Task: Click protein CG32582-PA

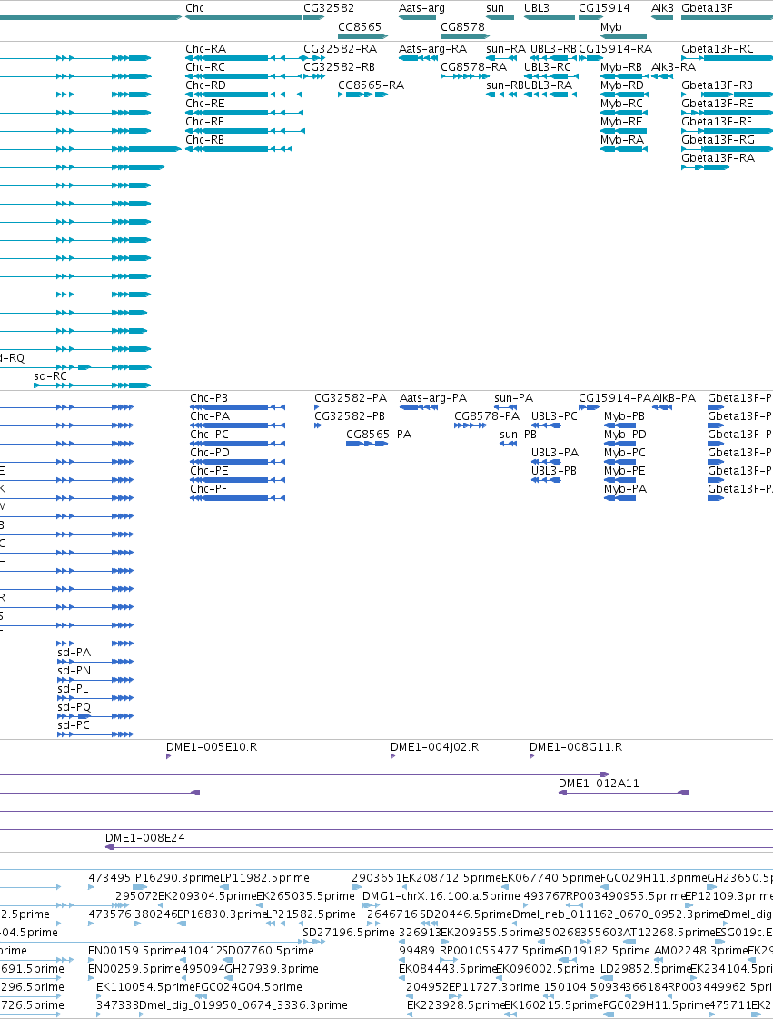Action: point(351,398)
